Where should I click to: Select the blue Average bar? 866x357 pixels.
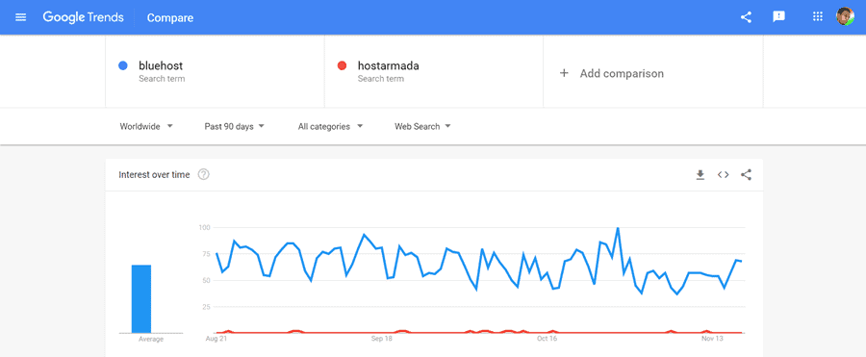tap(141, 299)
